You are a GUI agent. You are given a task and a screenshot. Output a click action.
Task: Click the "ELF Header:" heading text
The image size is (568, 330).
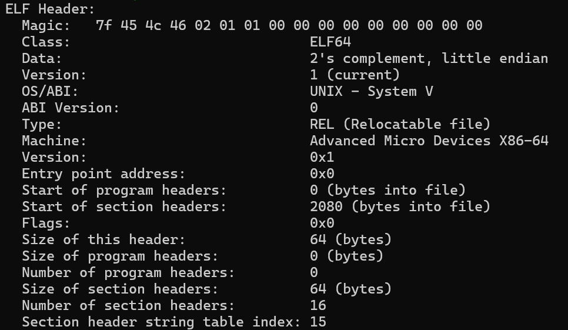(50, 9)
